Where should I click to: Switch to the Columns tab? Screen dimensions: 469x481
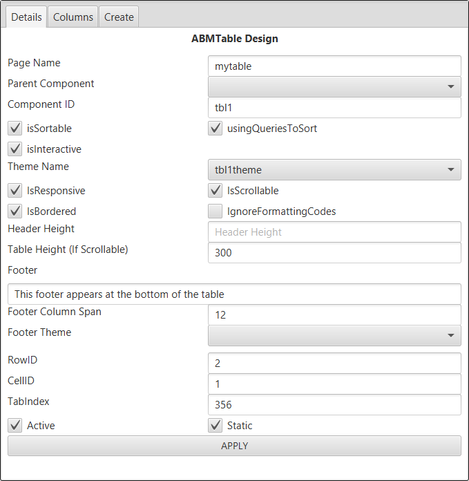(x=73, y=17)
